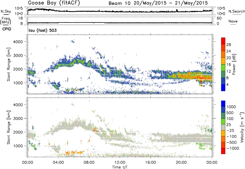Click the 24 value on Power colorbar
245x169 pixels.
tap(228, 51)
